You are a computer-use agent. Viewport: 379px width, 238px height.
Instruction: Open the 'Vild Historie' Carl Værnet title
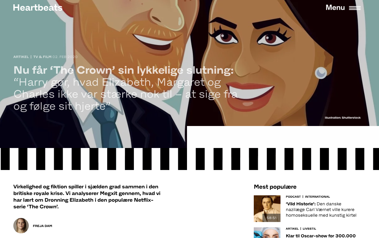(x=321, y=210)
